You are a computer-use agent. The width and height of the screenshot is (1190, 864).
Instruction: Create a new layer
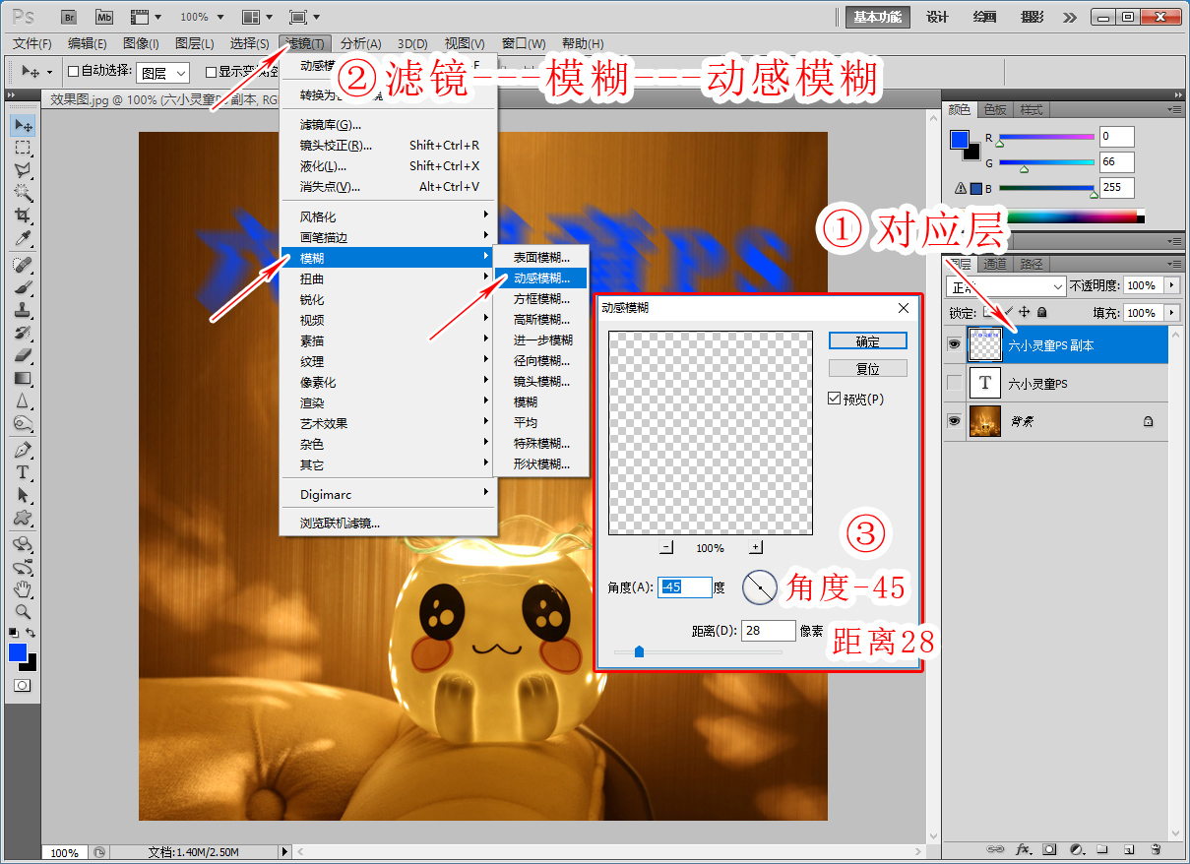click(1129, 848)
